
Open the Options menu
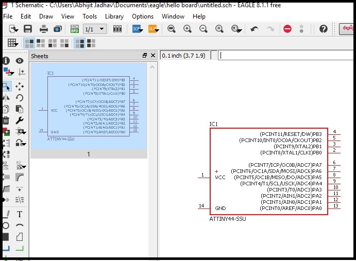pyautogui.click(x=143, y=16)
